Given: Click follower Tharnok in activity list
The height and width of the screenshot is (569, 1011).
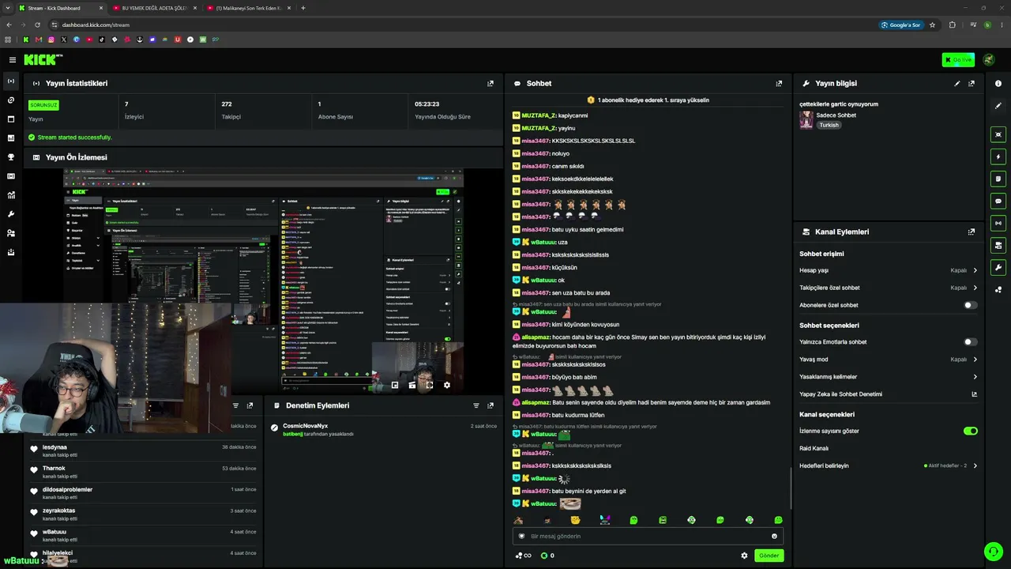Looking at the screenshot, I should pyautogui.click(x=54, y=469).
